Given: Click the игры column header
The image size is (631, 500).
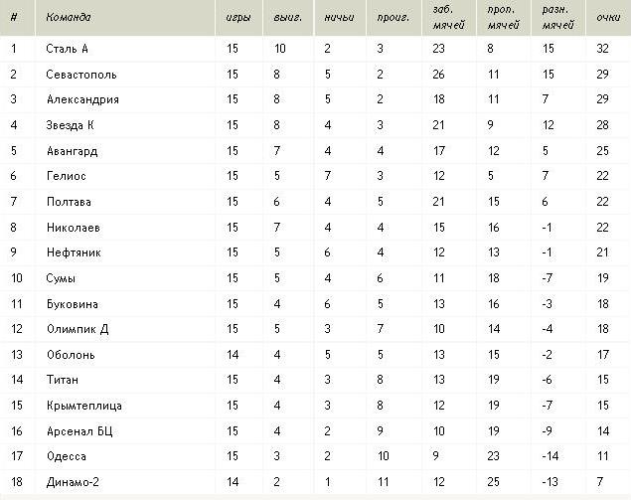Looking at the screenshot, I should (x=238, y=17).
